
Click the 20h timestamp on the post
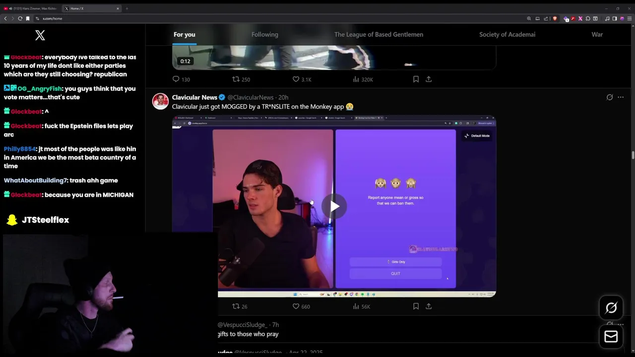pos(283,97)
